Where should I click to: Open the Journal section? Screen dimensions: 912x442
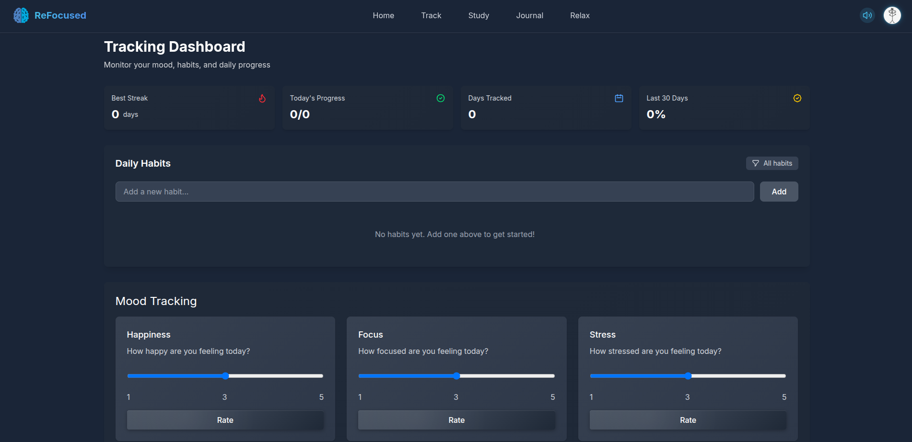[529, 15]
